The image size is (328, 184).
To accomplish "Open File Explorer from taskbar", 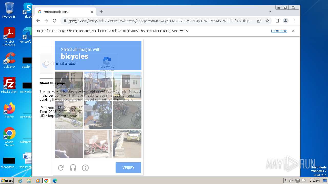I will point(29,181).
